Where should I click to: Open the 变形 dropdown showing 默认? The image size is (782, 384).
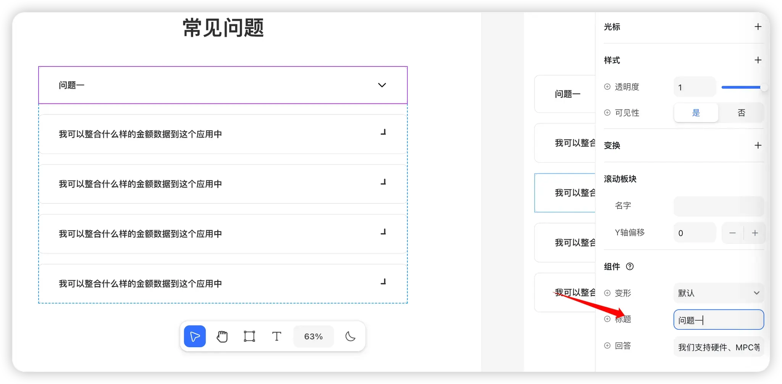[718, 293]
